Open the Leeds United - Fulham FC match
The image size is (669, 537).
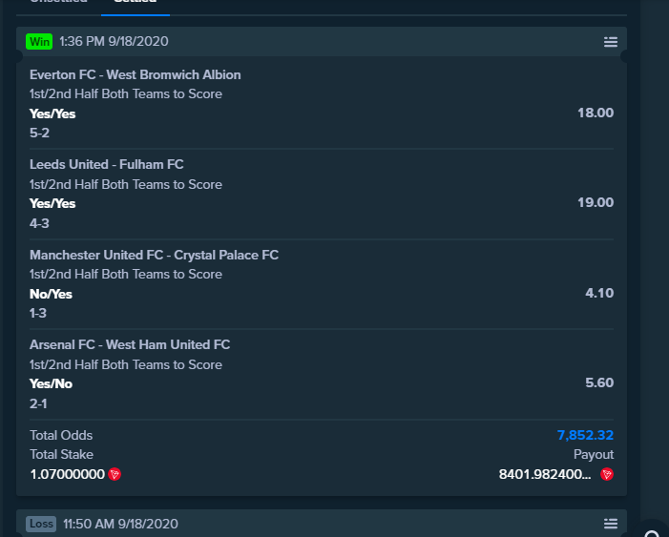coord(107,165)
